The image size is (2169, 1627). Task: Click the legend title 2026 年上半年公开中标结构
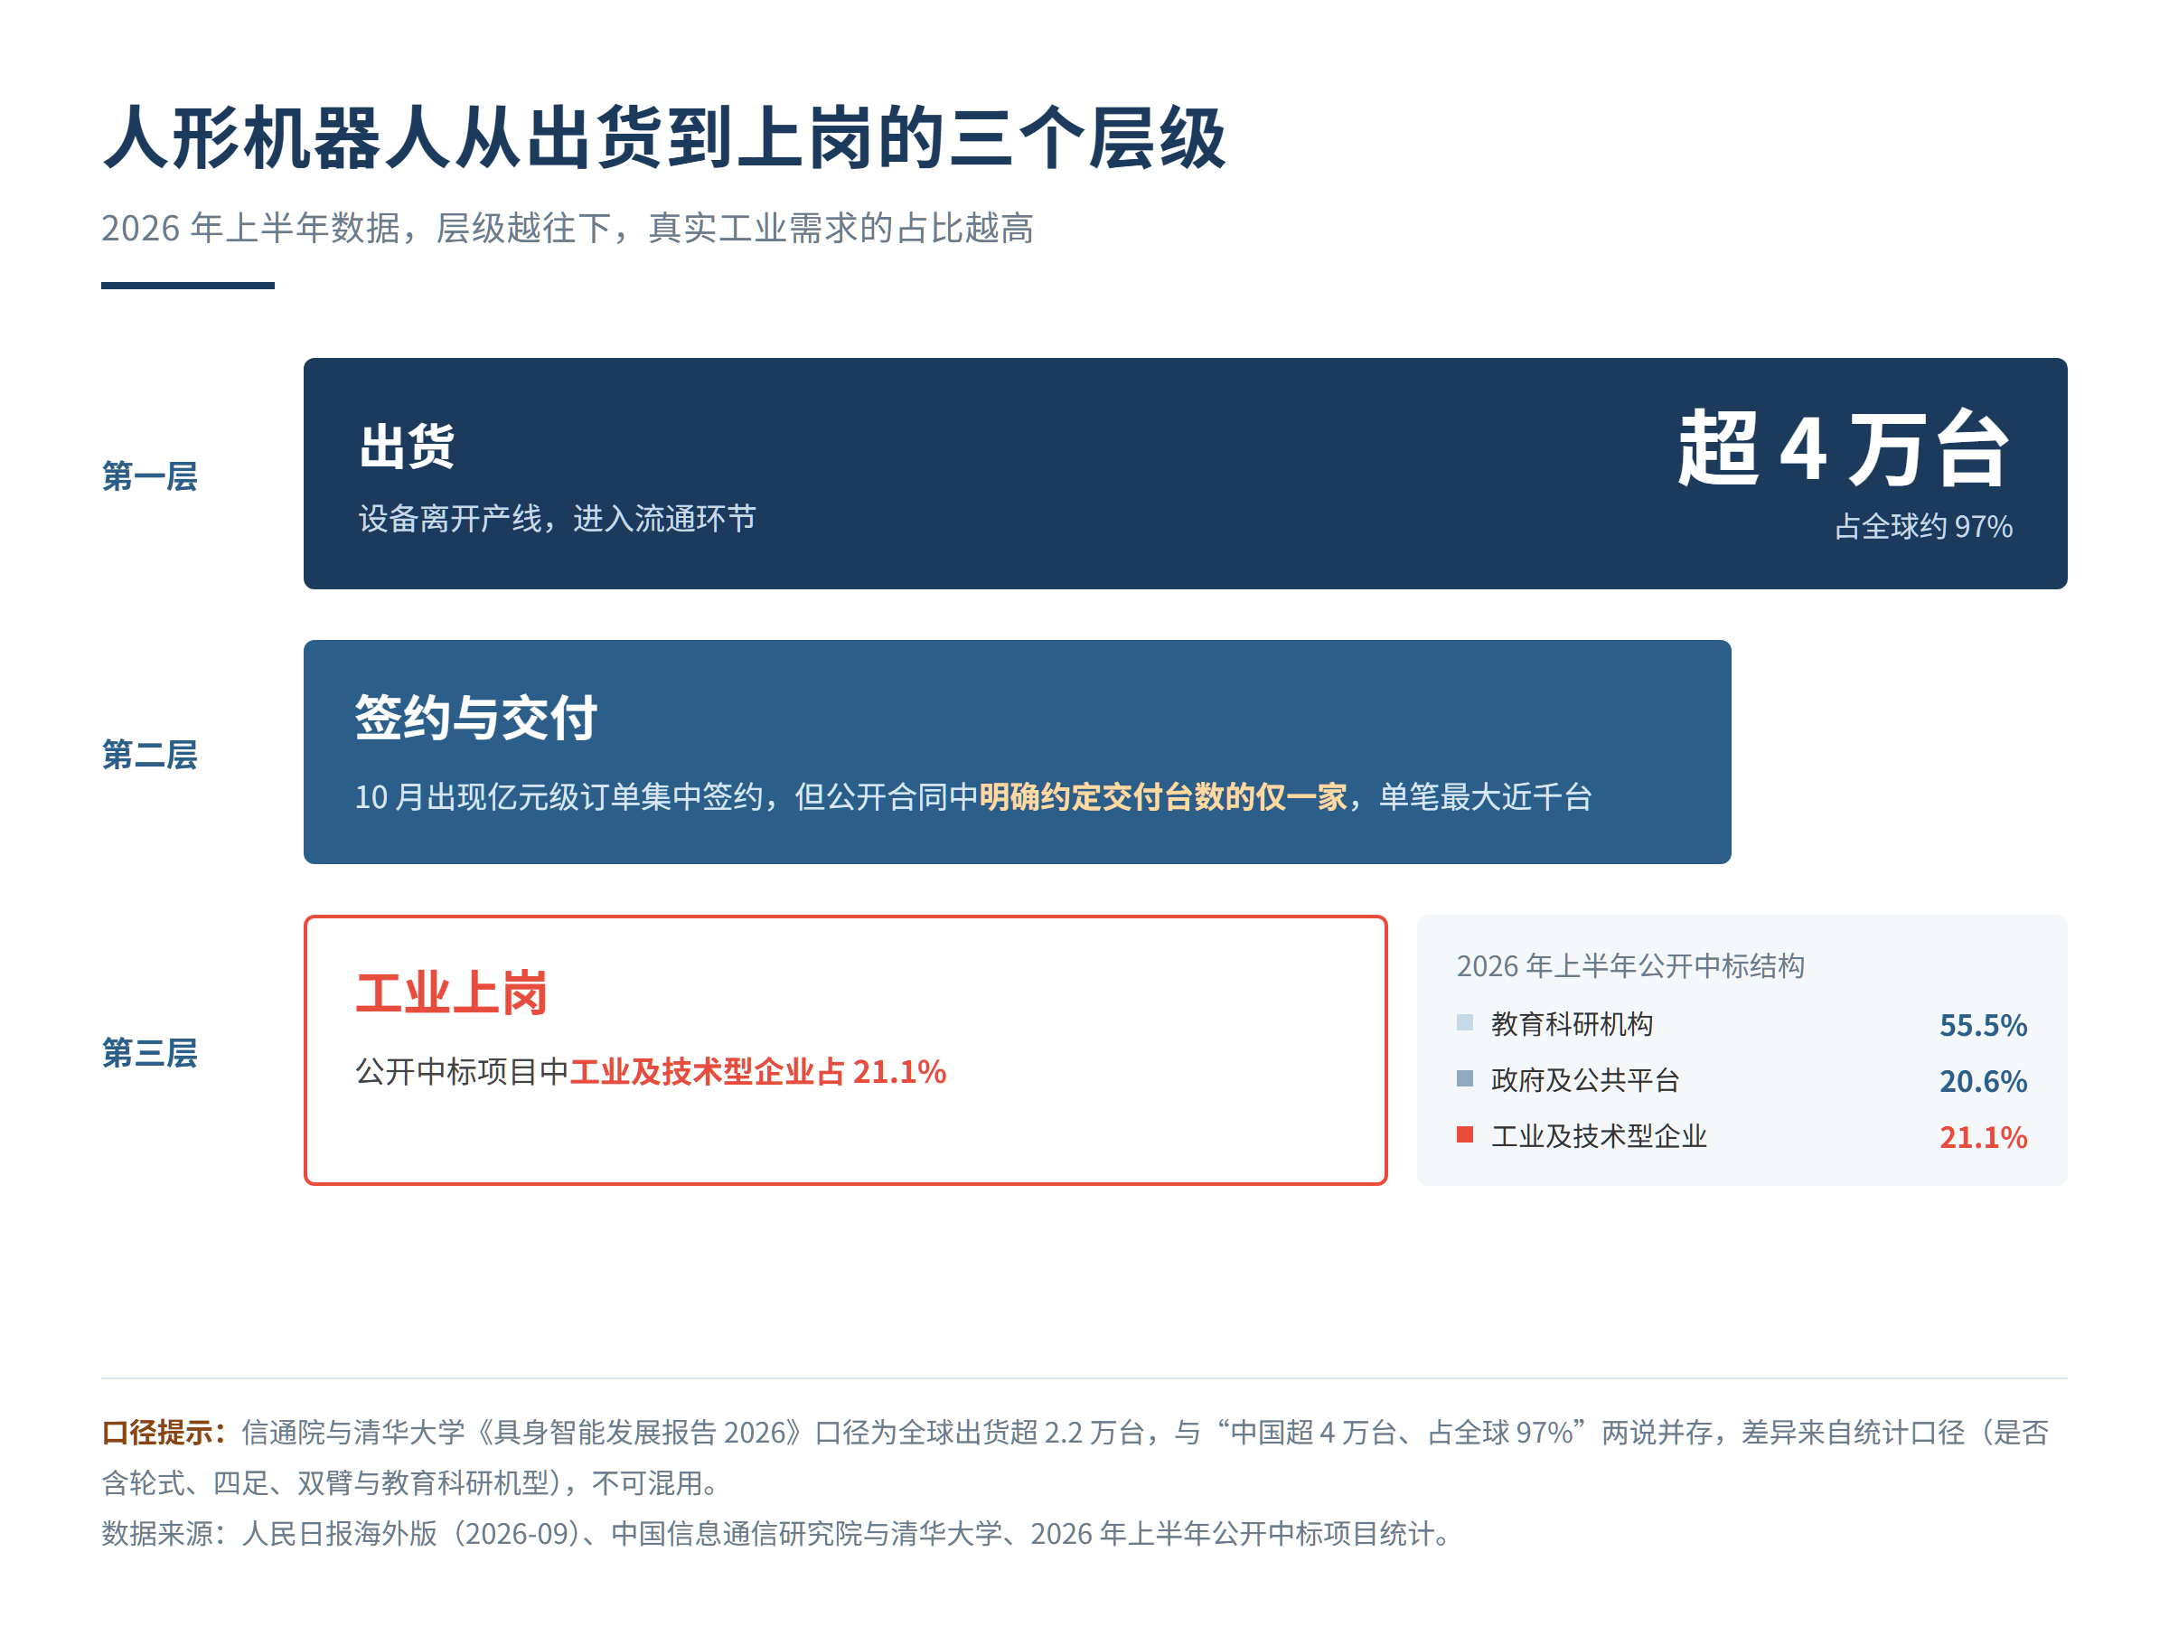[1629, 966]
